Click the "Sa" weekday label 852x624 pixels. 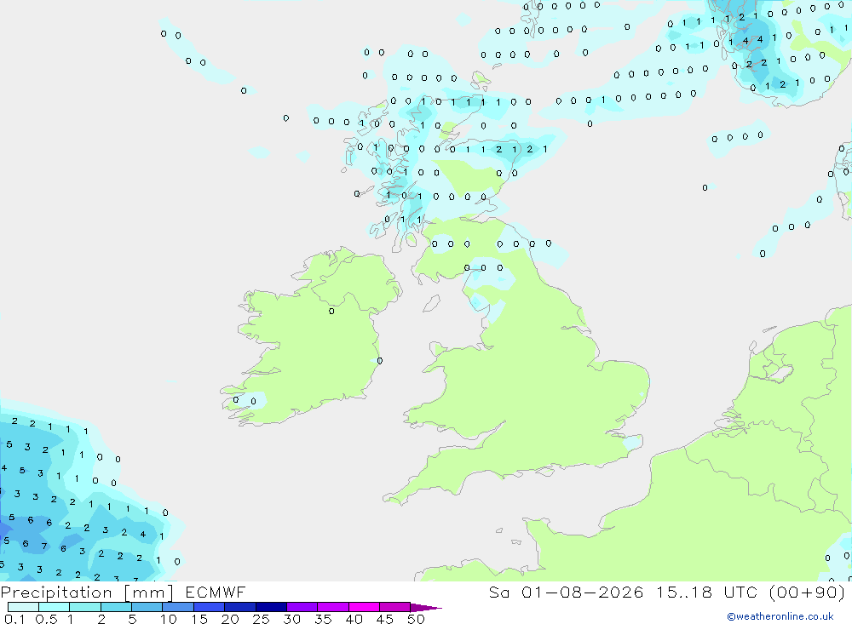498,592
